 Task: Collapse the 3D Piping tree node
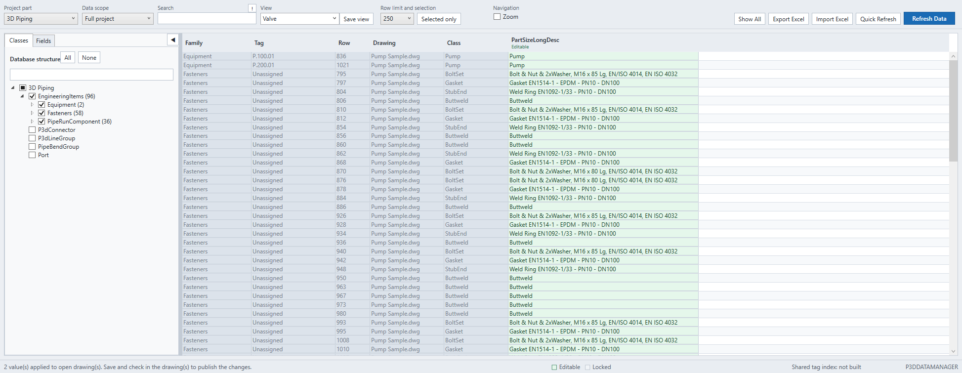[x=13, y=88]
